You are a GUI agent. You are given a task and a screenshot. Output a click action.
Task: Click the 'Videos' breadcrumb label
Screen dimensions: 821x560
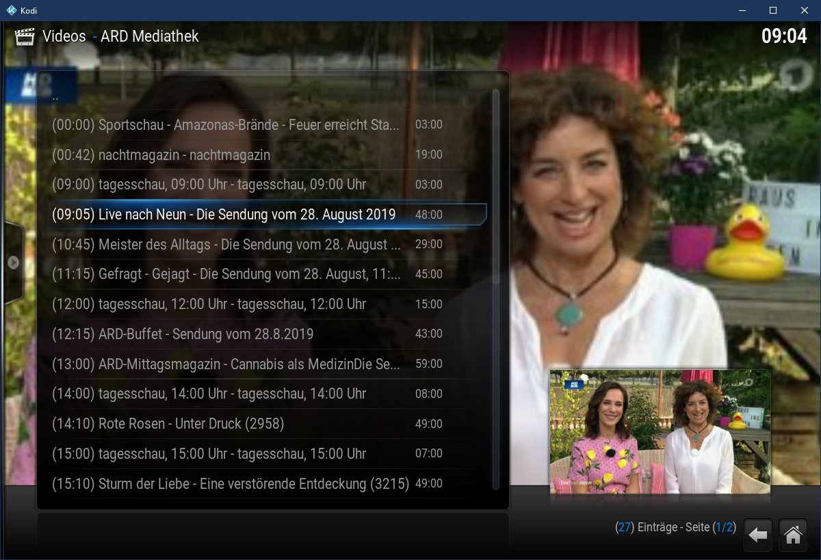[64, 36]
